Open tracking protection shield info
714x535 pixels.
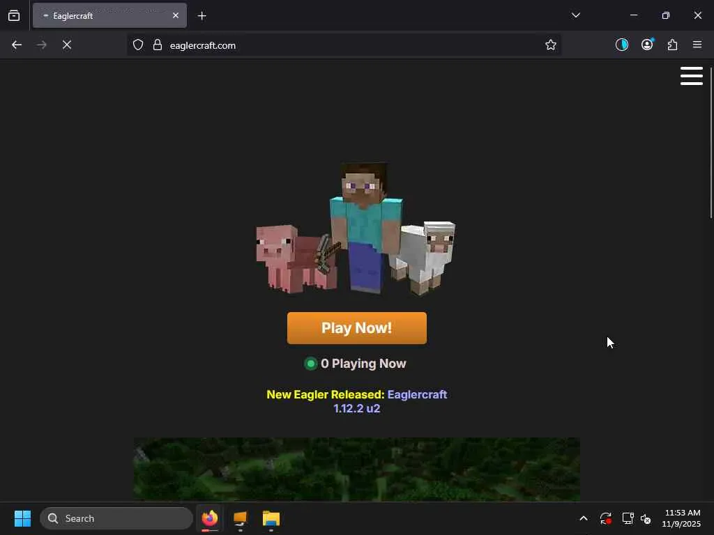(x=138, y=45)
